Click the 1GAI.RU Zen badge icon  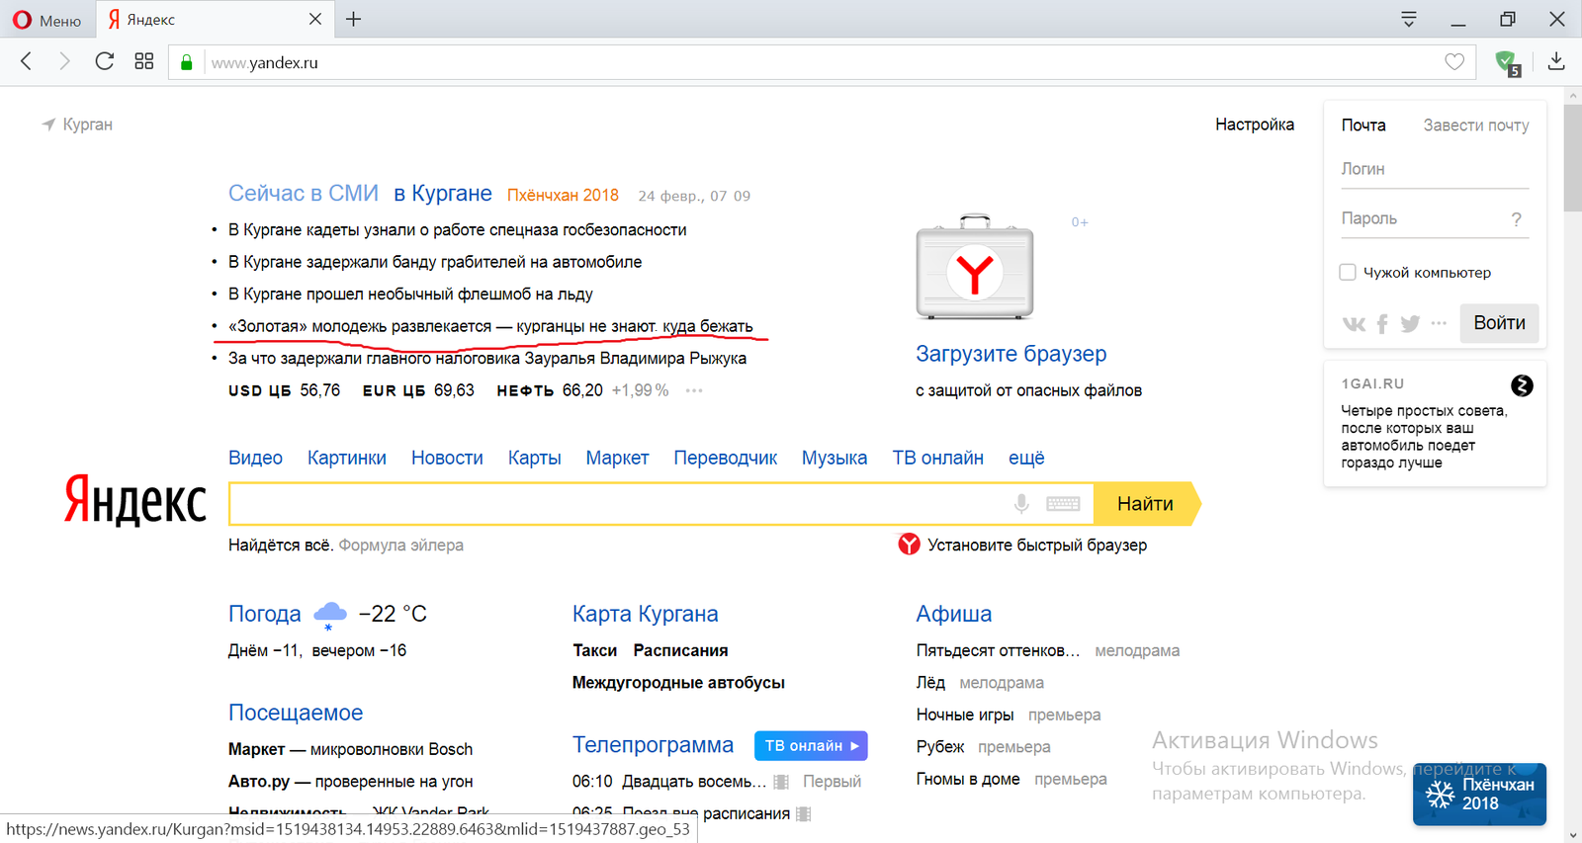(x=1522, y=385)
